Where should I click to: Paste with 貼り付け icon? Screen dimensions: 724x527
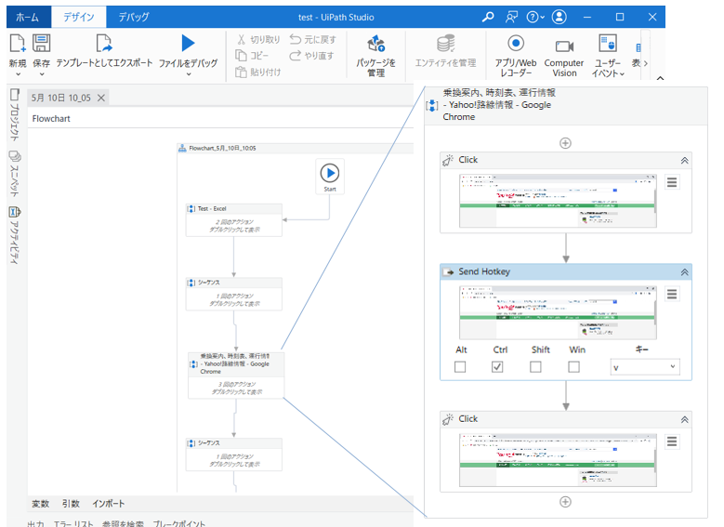[241, 72]
